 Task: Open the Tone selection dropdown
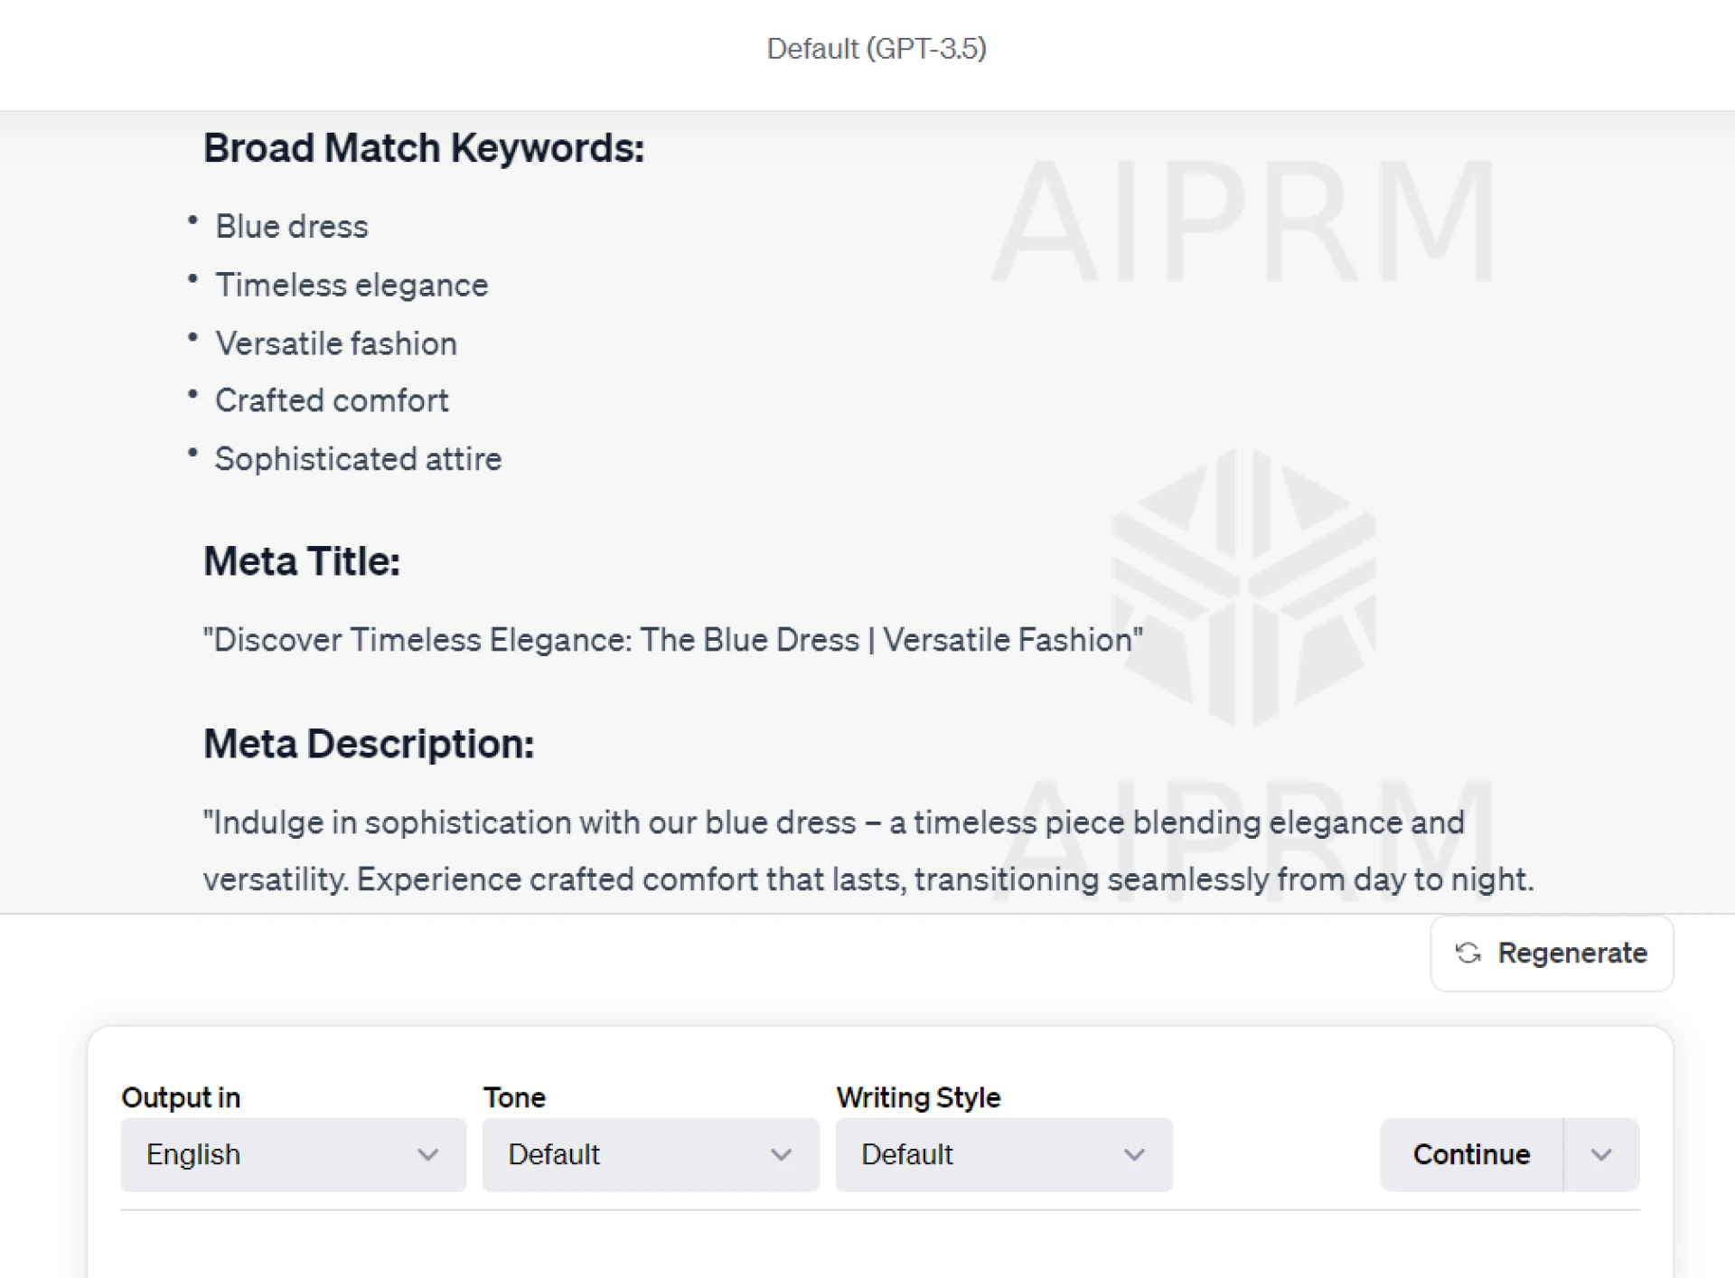[650, 1154]
